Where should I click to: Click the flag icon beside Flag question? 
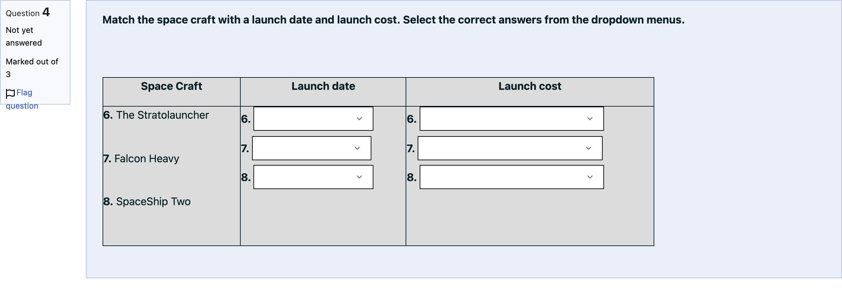[x=10, y=94]
